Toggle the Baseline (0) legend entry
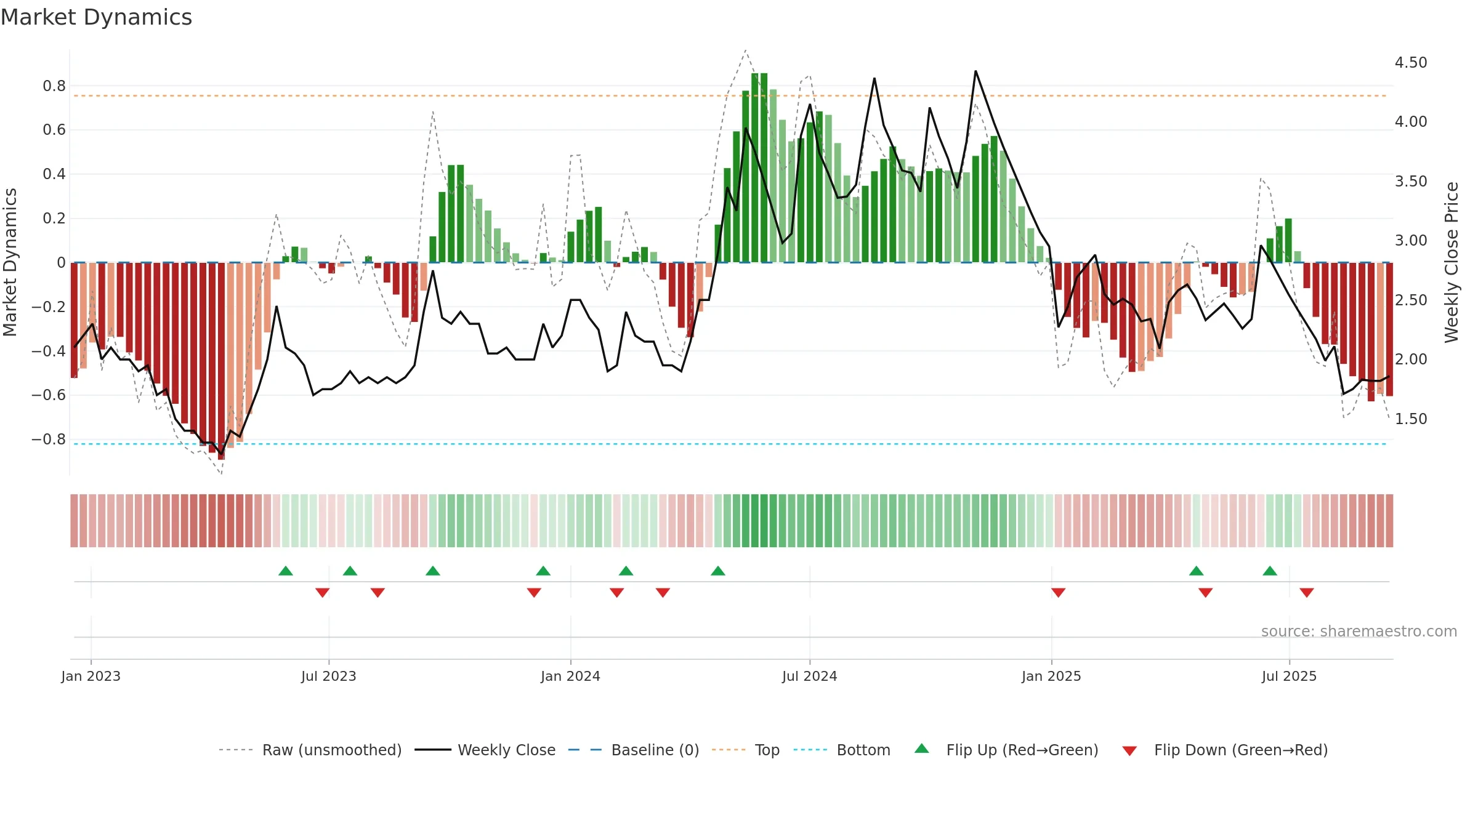The width and height of the screenshot is (1478, 831). pos(655,750)
